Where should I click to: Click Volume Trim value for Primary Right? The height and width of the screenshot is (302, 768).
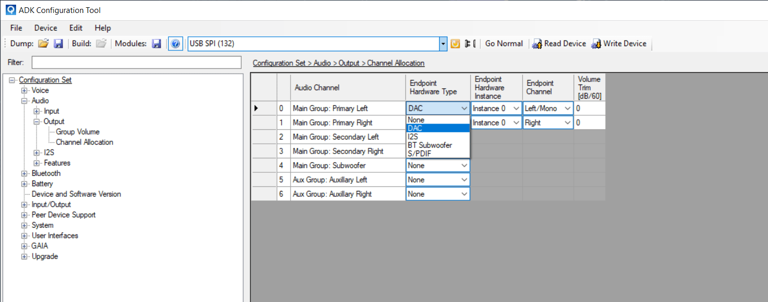[x=590, y=123]
